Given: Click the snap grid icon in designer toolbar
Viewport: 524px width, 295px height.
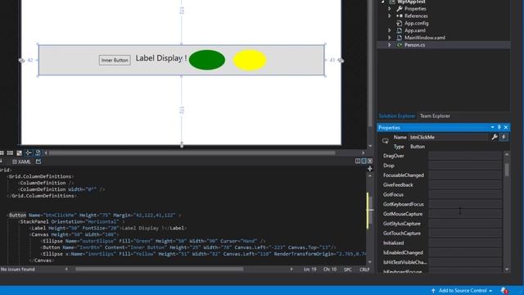Looking at the screenshot, I should coord(2,153).
